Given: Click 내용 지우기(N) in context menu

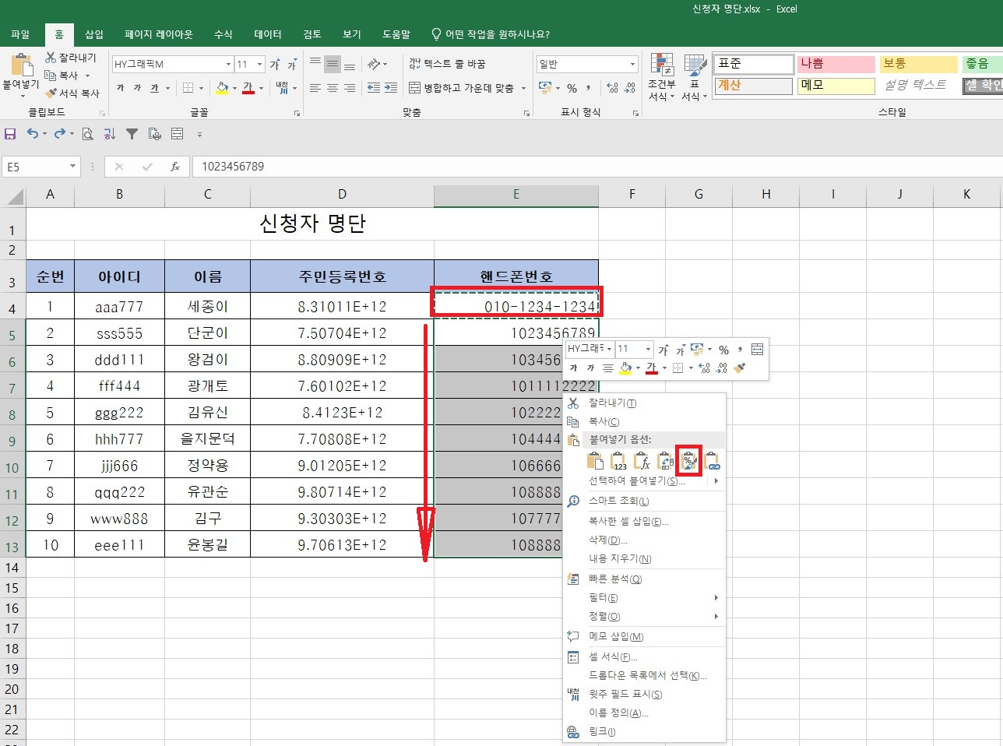Looking at the screenshot, I should (620, 559).
